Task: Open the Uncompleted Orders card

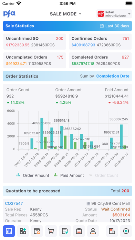Action: click(x=35, y=60)
